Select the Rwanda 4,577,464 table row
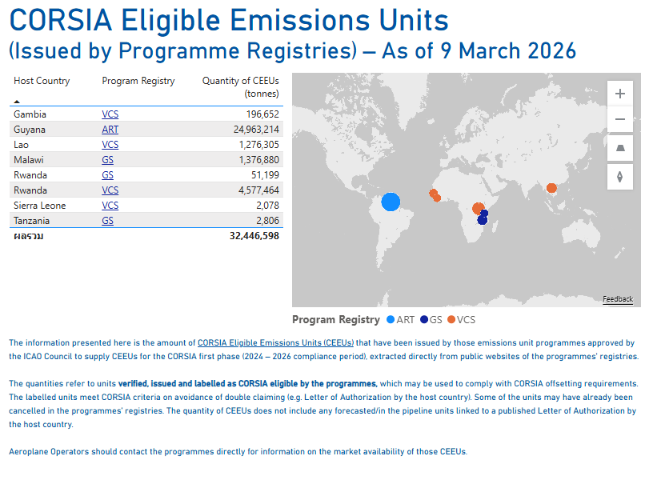 pos(146,190)
